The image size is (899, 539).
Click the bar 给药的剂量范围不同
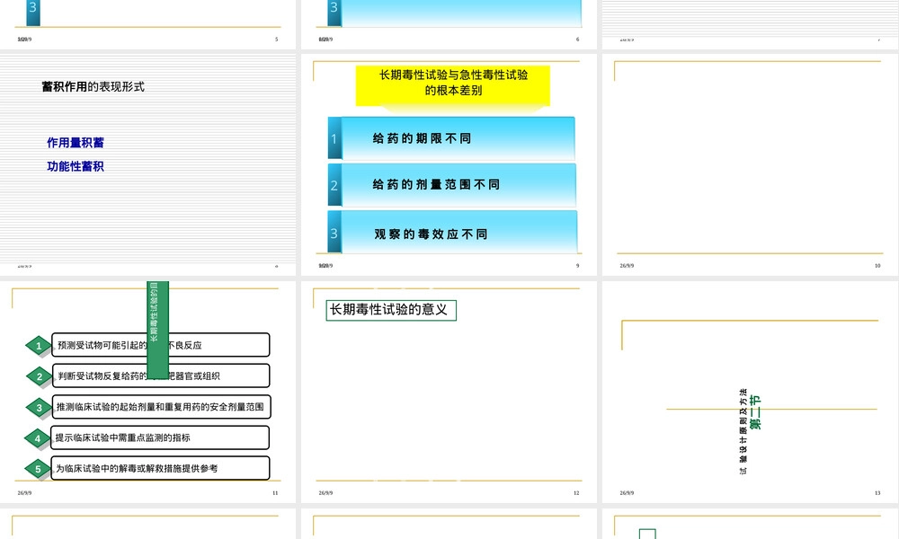[x=458, y=184]
